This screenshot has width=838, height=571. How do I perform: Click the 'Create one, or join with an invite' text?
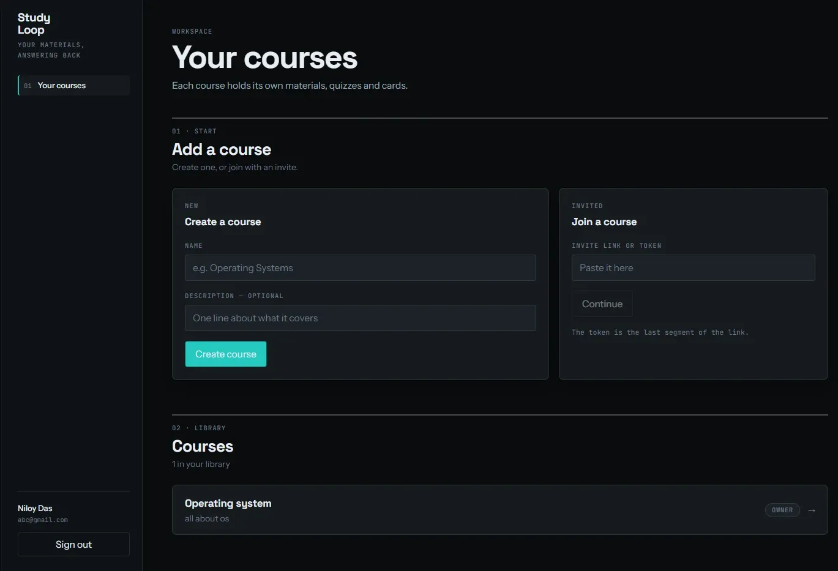pyautogui.click(x=235, y=168)
